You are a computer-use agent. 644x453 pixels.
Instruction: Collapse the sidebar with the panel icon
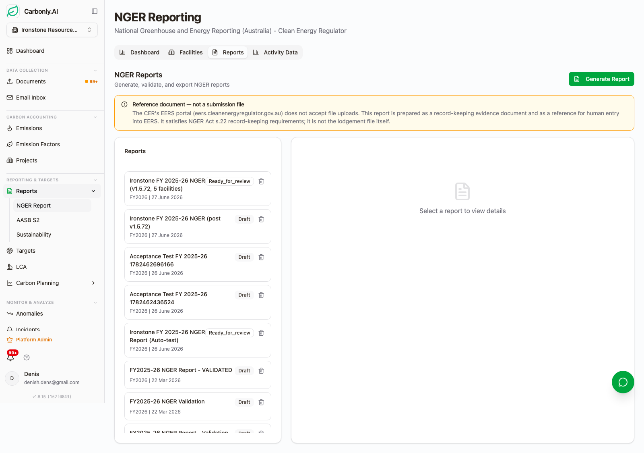tap(95, 11)
